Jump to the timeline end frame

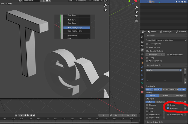34,115
